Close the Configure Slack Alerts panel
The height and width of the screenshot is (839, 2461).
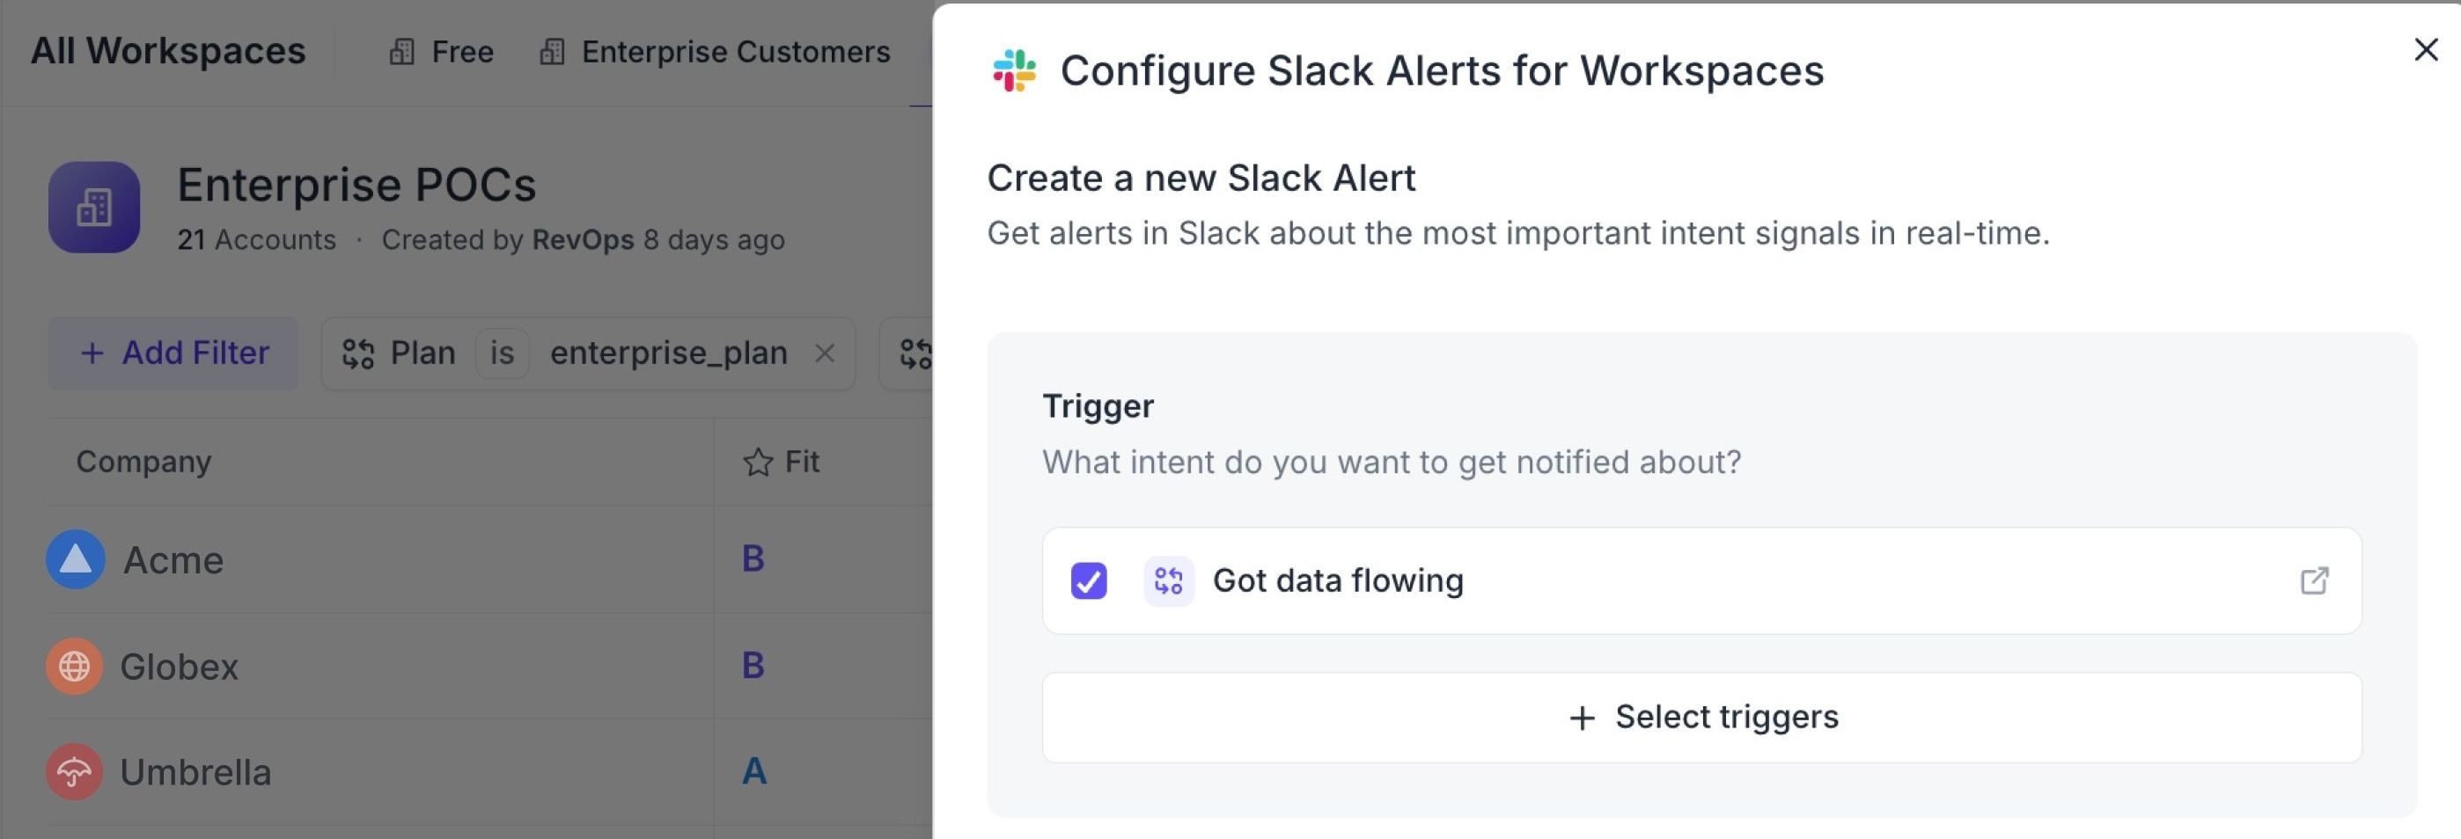2425,49
